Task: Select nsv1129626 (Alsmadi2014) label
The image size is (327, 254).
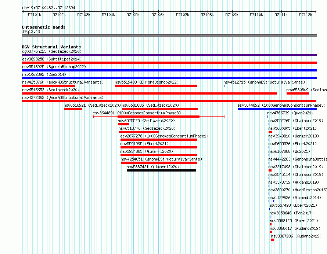Action: pyautogui.click(x=295, y=198)
